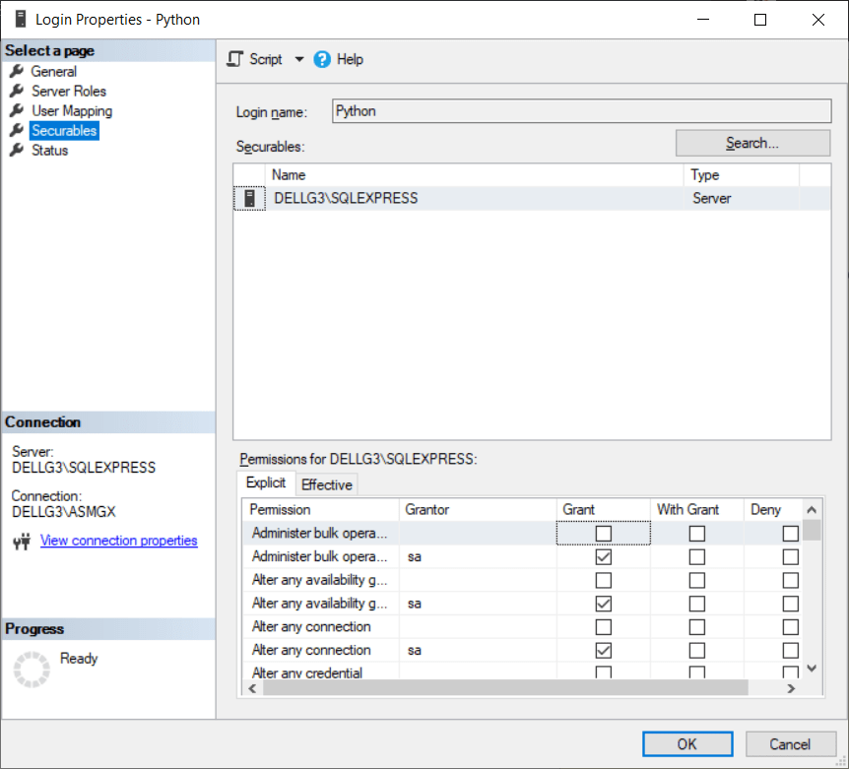Select the Explicit permissions tab

(265, 482)
